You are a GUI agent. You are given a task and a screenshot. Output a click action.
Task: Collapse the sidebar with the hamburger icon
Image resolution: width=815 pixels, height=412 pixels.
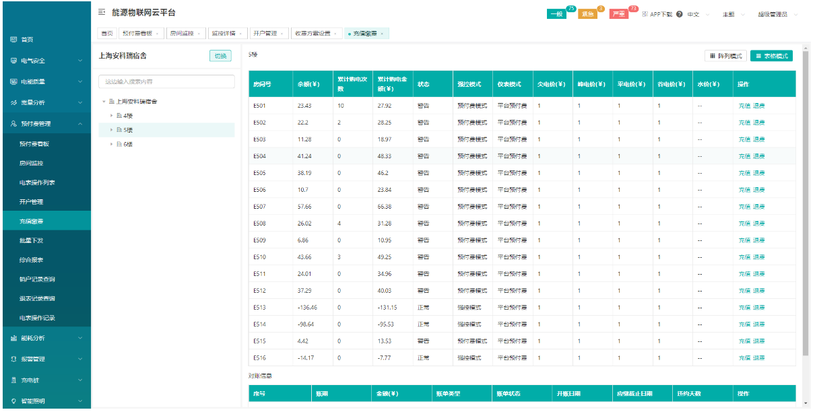[x=102, y=13]
